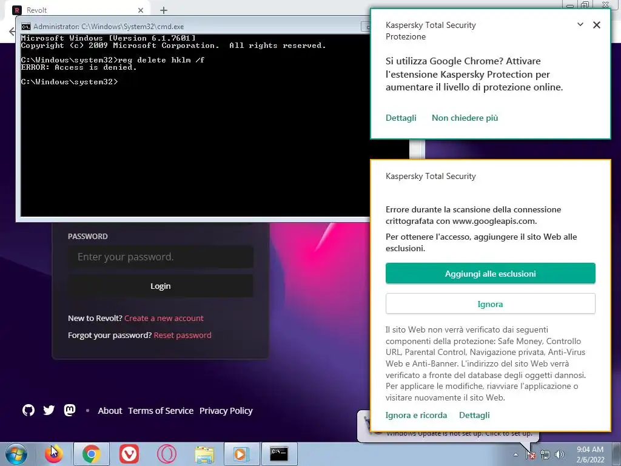This screenshot has height=466, width=621.
Task: Launch Vivaldi browser from the taskbar
Action: point(129,454)
